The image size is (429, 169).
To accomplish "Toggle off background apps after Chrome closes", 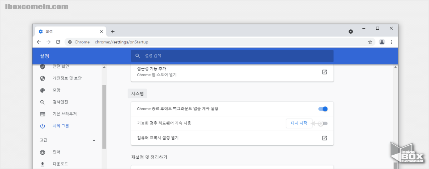I will tap(323, 109).
